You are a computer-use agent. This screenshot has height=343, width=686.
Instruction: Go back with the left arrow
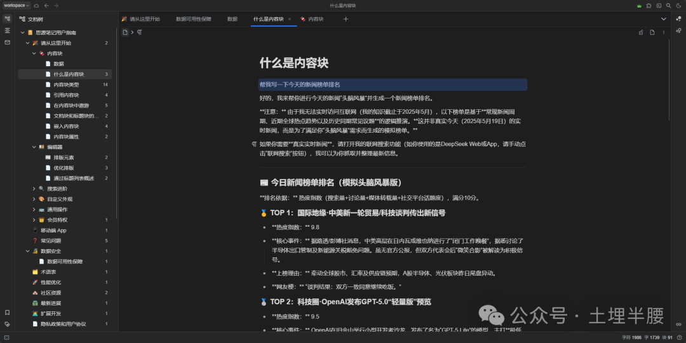click(x=46, y=6)
